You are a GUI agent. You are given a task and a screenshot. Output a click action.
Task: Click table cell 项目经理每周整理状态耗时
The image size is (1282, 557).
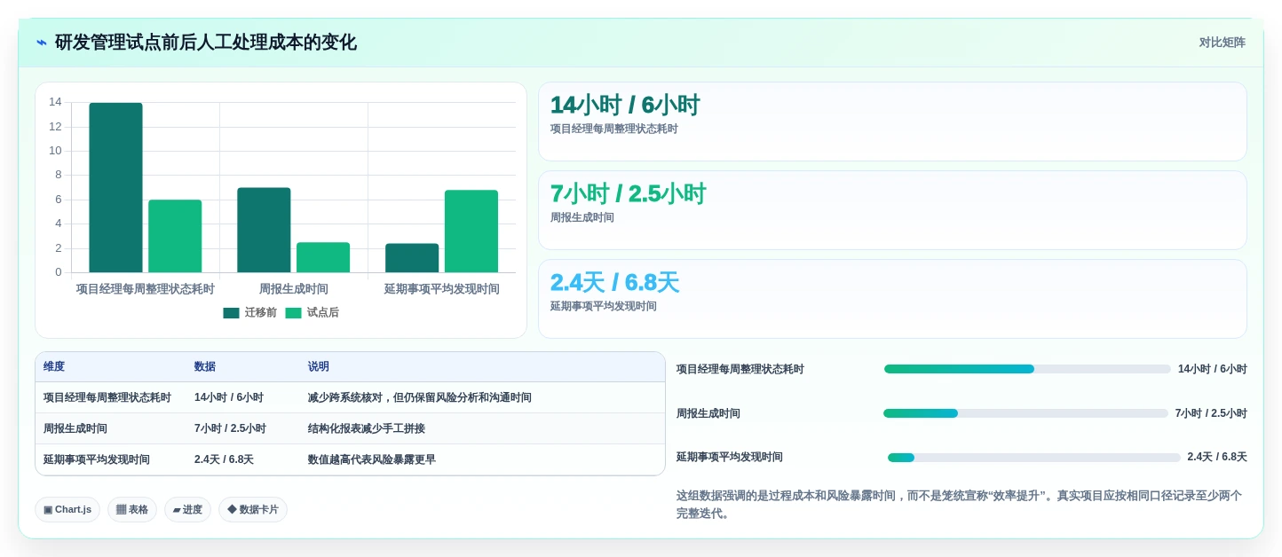107,397
